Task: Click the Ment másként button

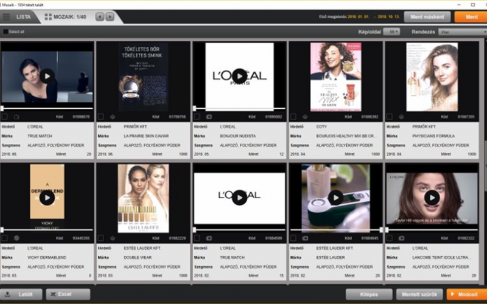Action: [427, 17]
